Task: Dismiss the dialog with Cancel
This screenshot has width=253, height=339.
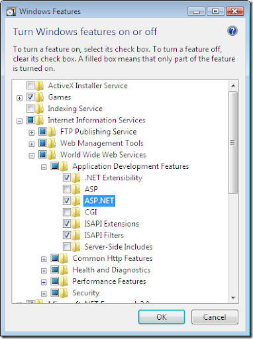Action: pos(215,317)
